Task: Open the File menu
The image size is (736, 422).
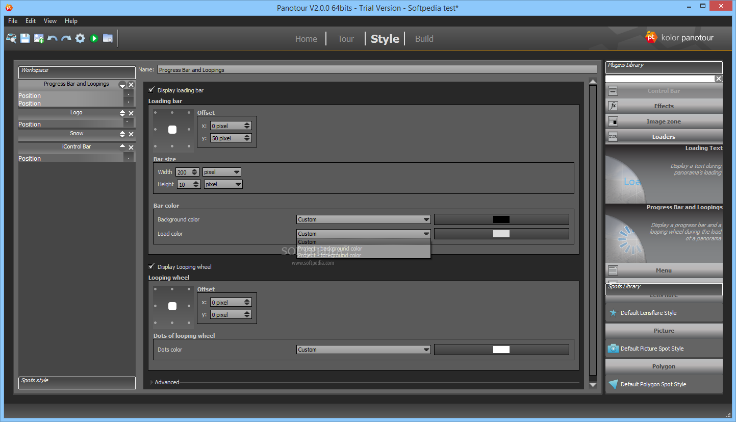Action: 13,21
